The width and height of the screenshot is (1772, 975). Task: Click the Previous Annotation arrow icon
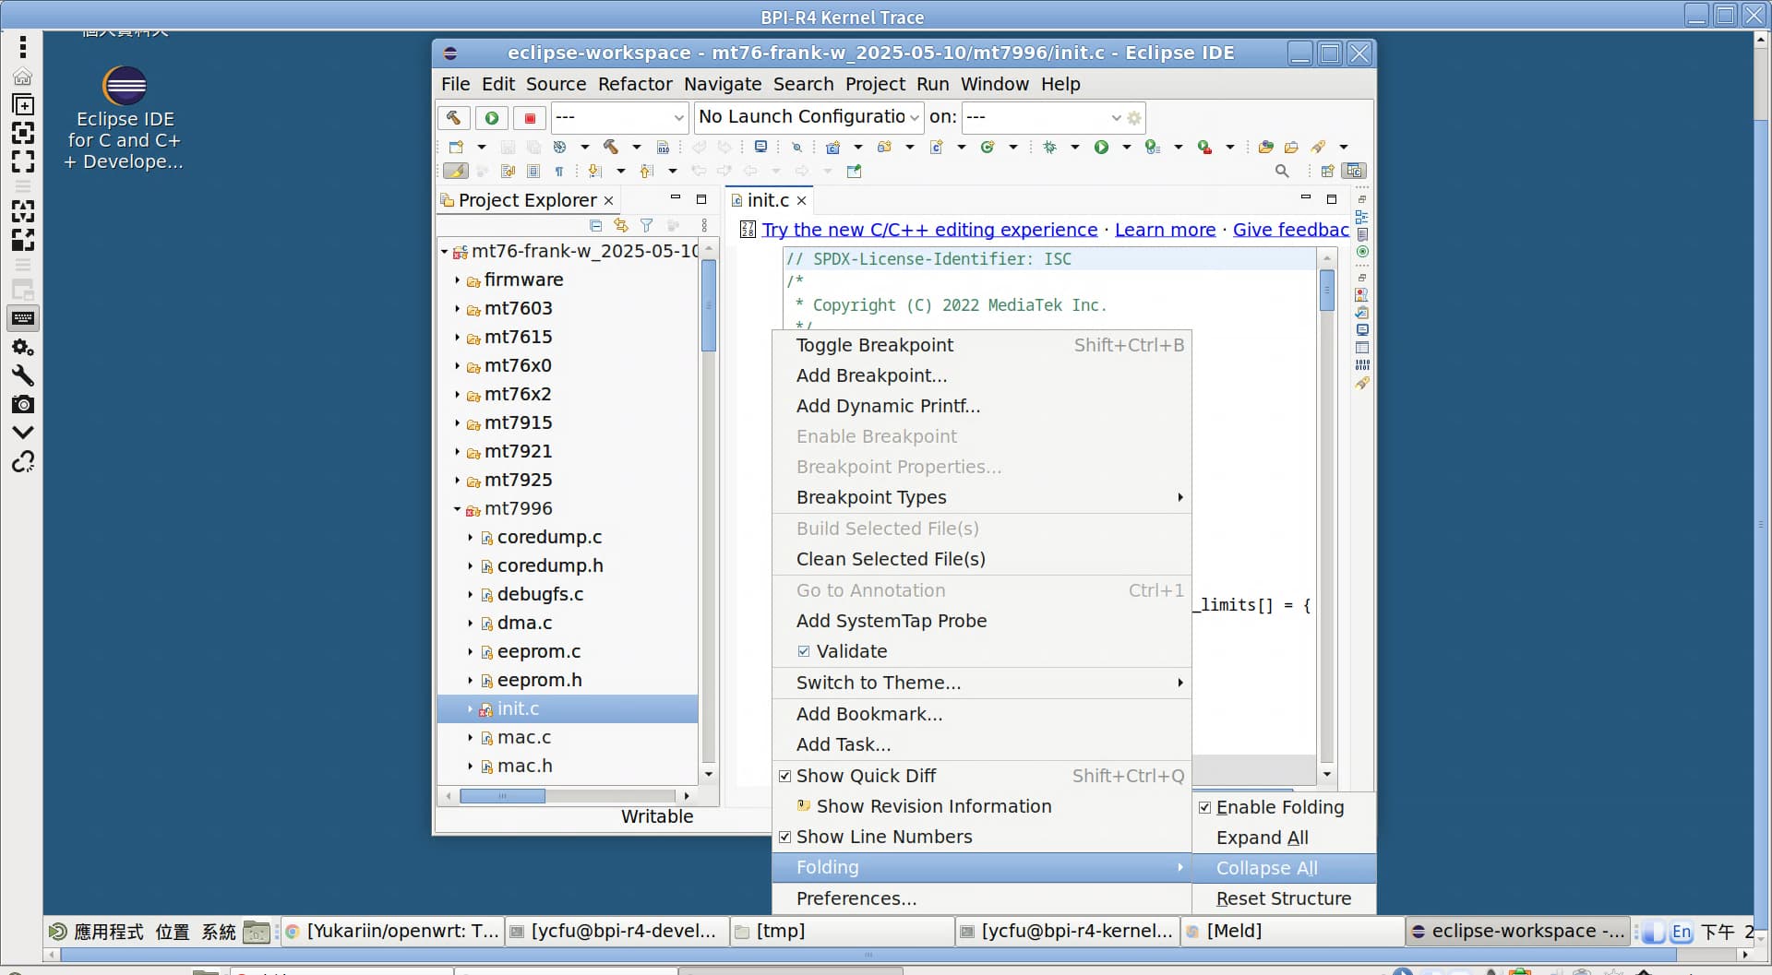point(647,171)
